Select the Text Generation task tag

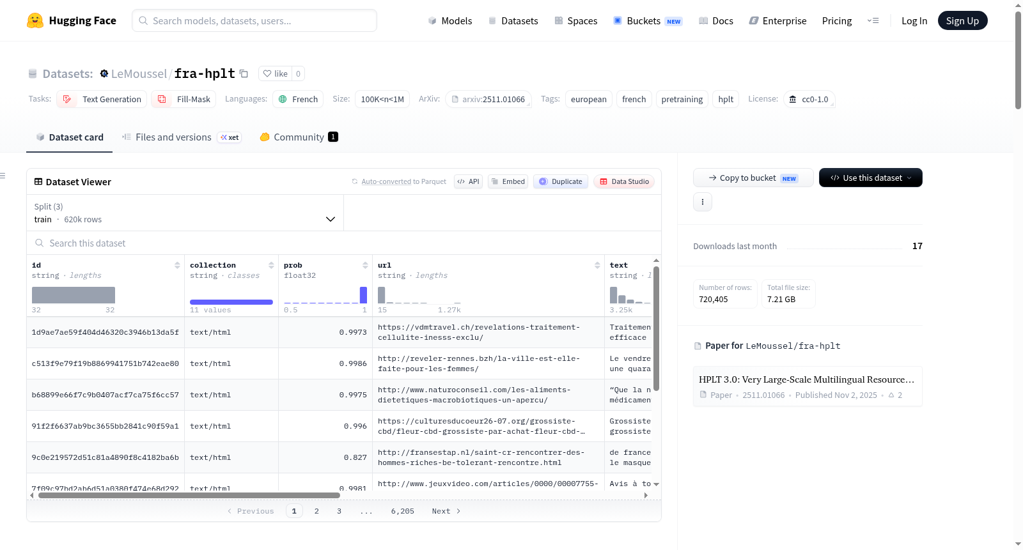coord(102,99)
